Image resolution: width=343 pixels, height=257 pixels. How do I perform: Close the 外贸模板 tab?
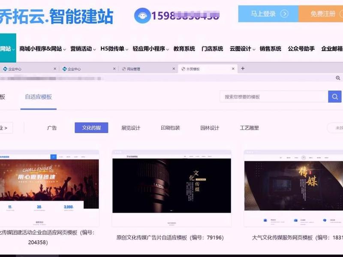(233, 69)
